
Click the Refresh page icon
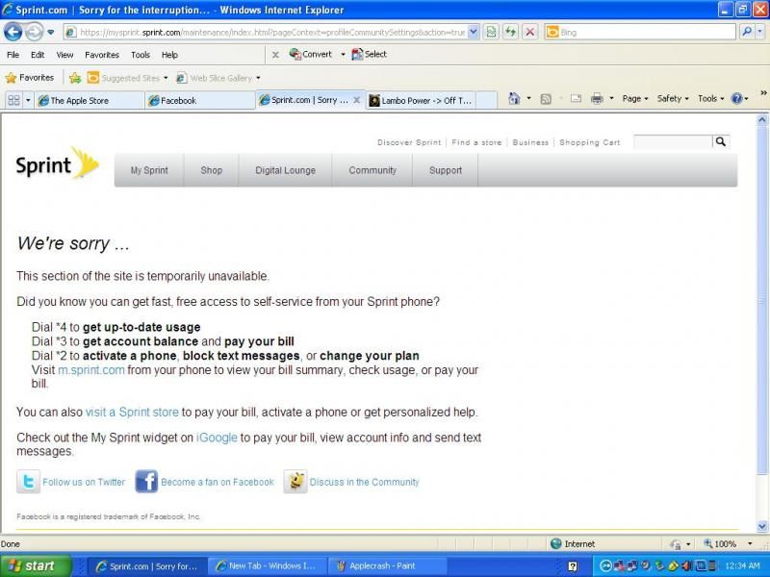510,32
